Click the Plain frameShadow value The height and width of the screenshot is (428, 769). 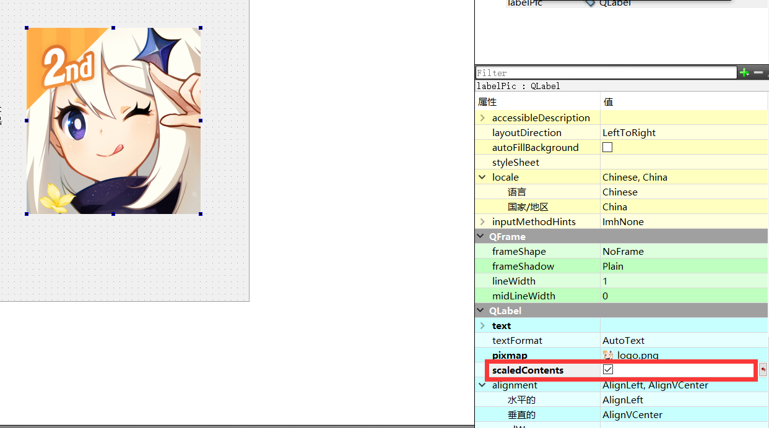tap(613, 266)
